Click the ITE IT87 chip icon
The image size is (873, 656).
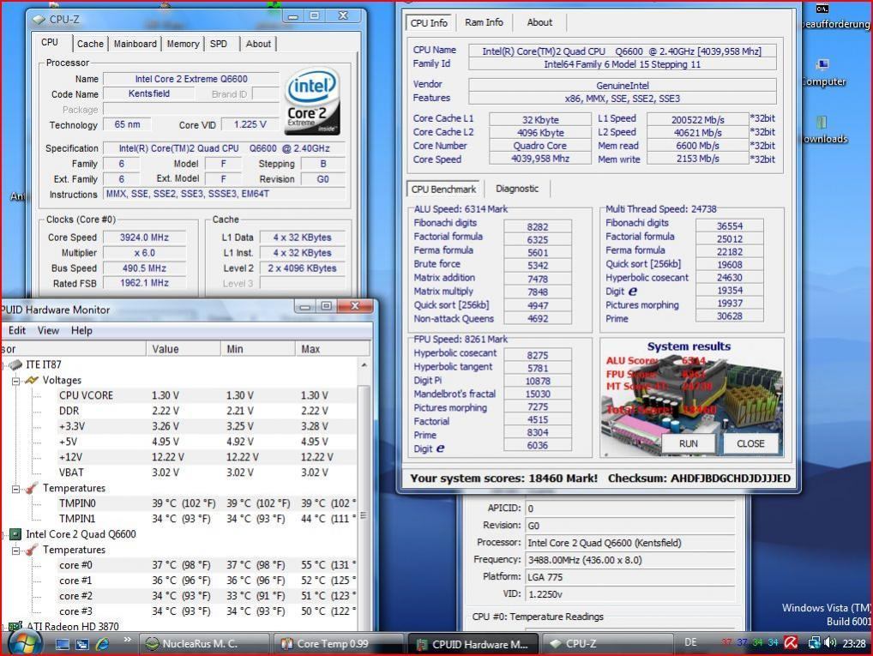point(15,364)
